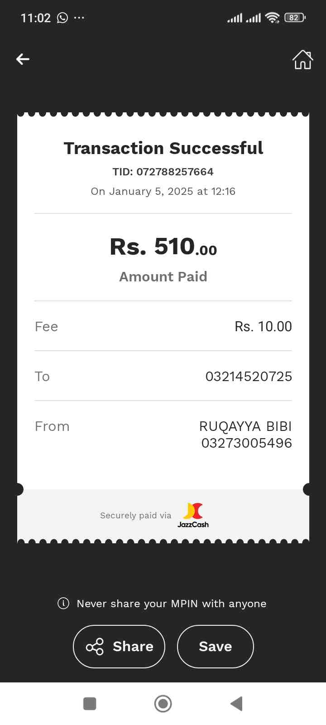Tap the TID number 072788257664

click(x=175, y=172)
